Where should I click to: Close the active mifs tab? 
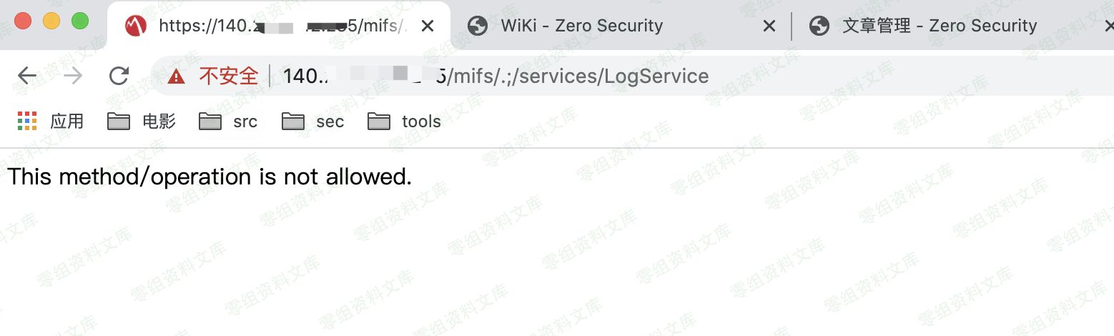click(428, 26)
